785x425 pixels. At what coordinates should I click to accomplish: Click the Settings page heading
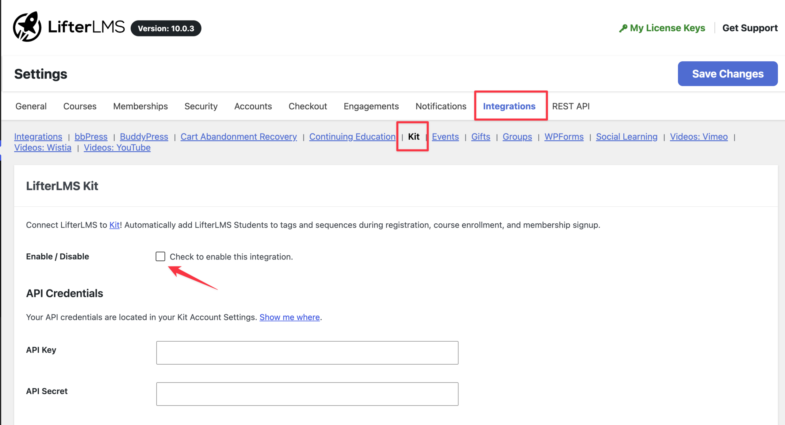(x=40, y=74)
